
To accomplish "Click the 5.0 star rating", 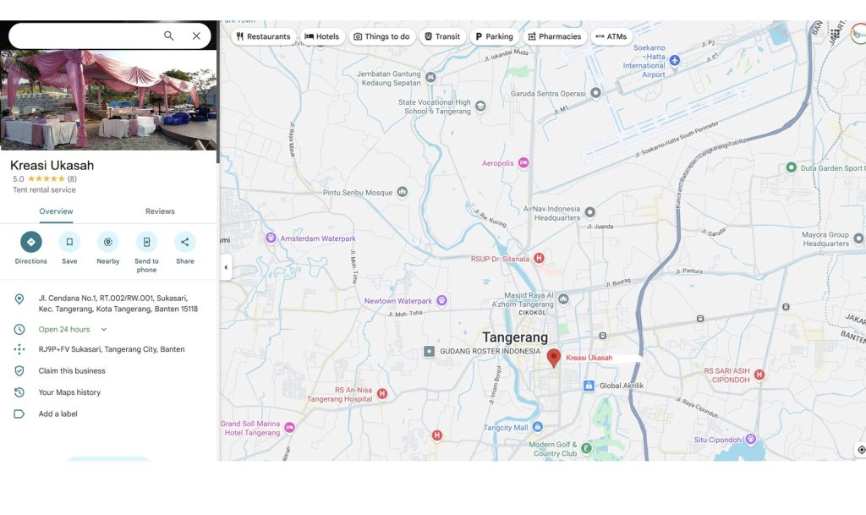I will (45, 178).
